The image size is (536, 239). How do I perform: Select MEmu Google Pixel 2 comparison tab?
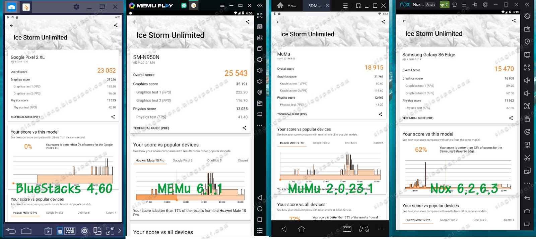183,161
